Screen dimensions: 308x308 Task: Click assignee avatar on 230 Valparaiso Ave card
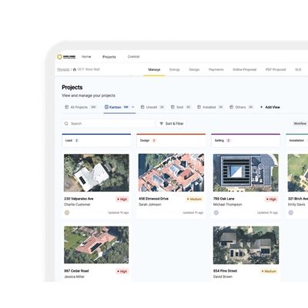coord(67,213)
